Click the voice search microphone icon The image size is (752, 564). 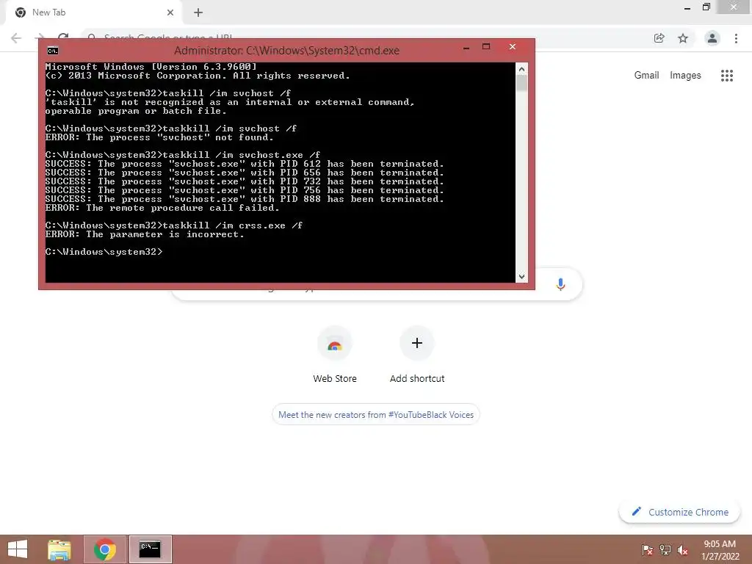pyautogui.click(x=560, y=284)
